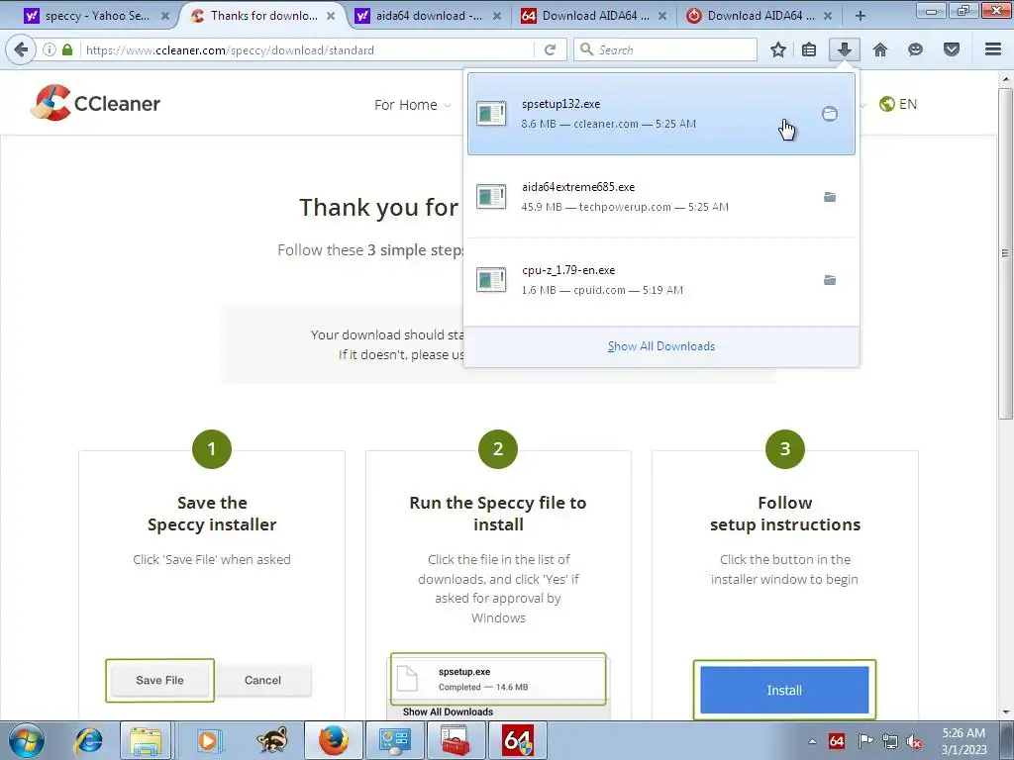Open aida64extreme685.exe download entry
This screenshot has width=1014, height=760.
pos(661,197)
